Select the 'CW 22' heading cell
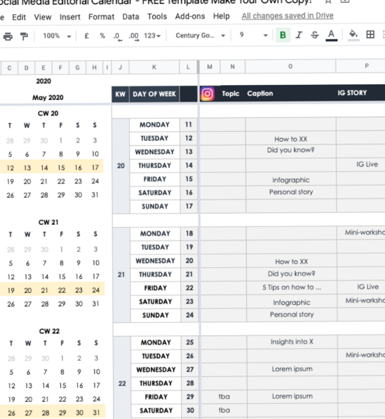This screenshot has height=419, width=385. coord(49,331)
